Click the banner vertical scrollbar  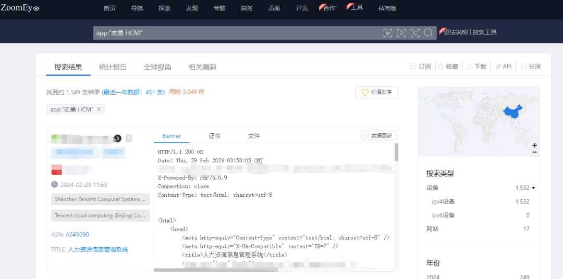pyautogui.click(x=396, y=152)
